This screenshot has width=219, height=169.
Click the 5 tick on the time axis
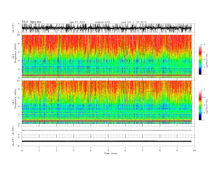click(108, 150)
